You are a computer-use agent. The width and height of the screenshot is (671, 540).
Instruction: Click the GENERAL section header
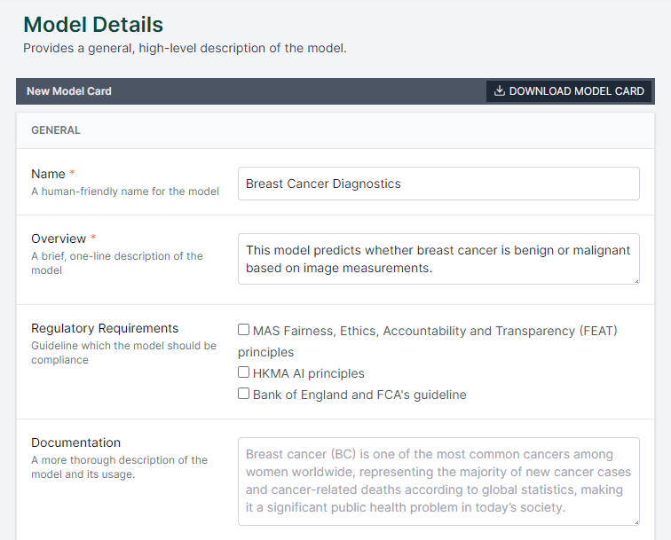pyautogui.click(x=56, y=130)
